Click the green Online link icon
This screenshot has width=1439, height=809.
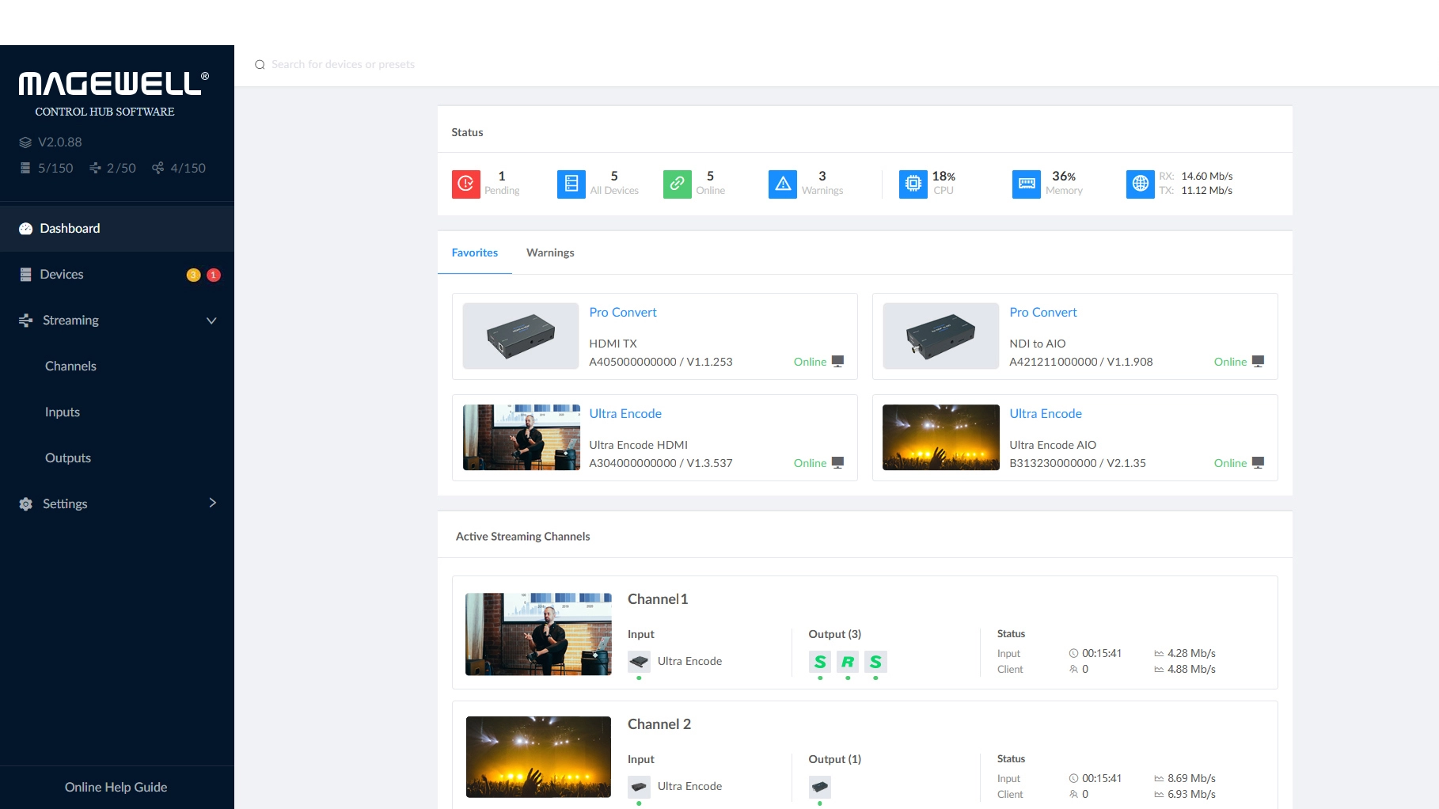(x=677, y=184)
